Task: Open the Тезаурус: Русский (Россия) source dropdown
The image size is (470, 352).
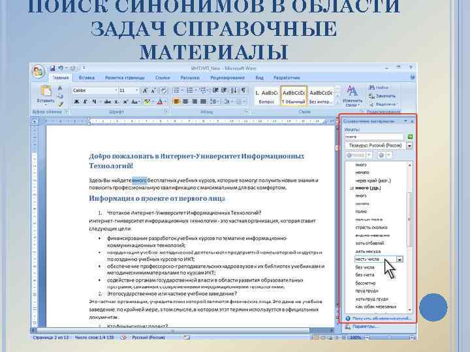Action: [x=409, y=146]
